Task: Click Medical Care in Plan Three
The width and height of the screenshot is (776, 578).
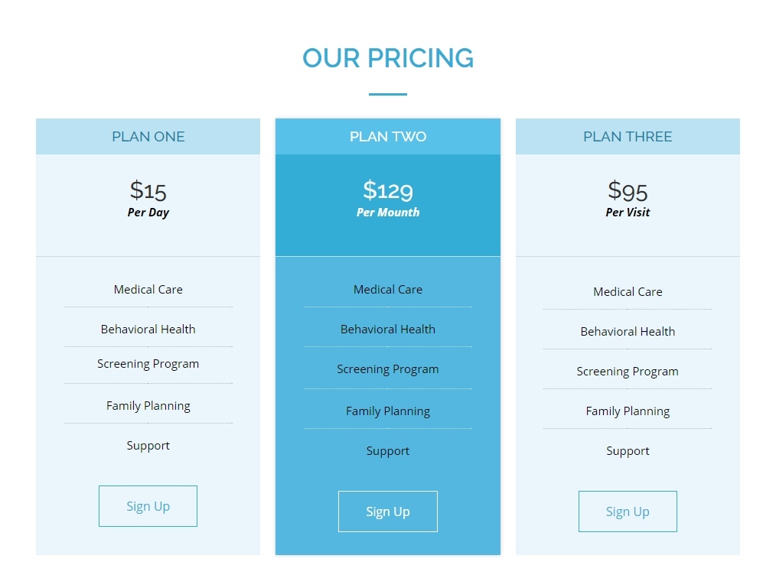Action: click(628, 292)
